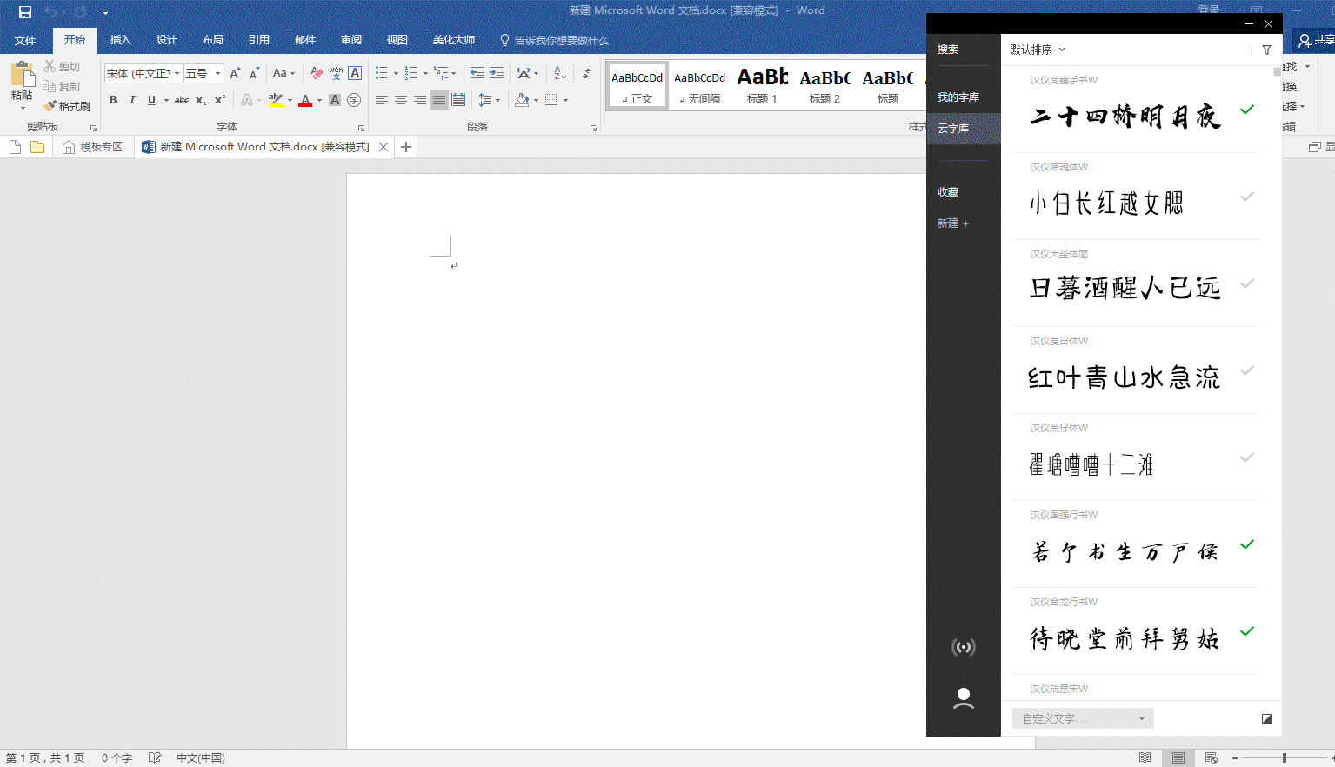Sort paragraph with the A-Z icon

pyautogui.click(x=560, y=73)
